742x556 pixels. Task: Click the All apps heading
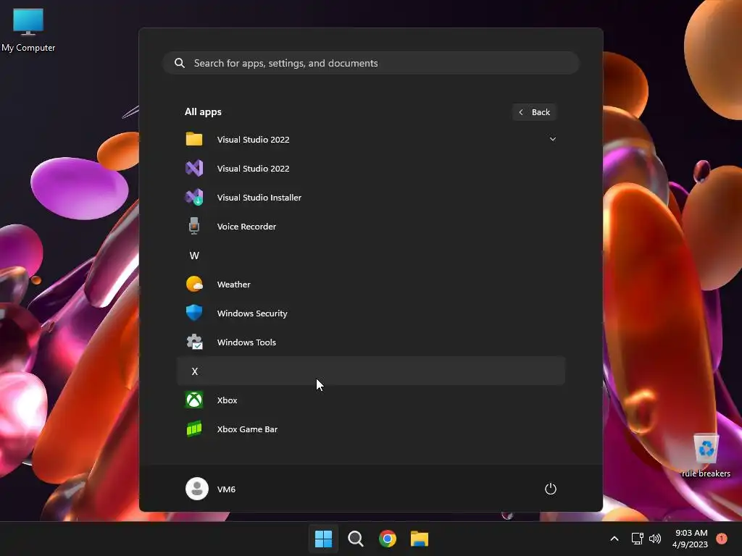tap(203, 112)
